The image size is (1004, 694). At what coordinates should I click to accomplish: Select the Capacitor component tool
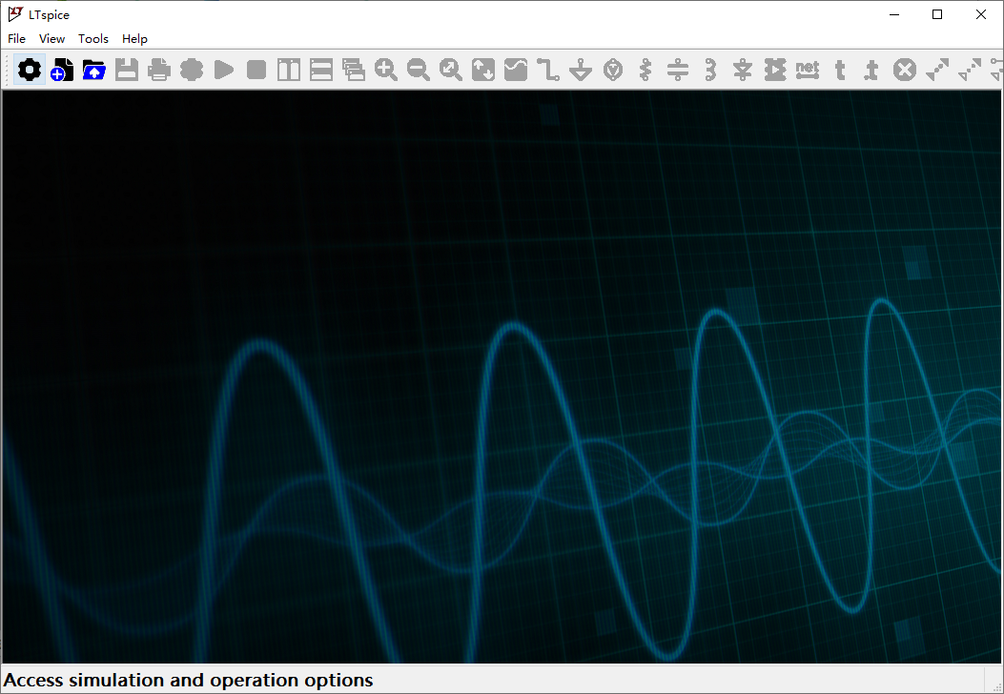(678, 70)
